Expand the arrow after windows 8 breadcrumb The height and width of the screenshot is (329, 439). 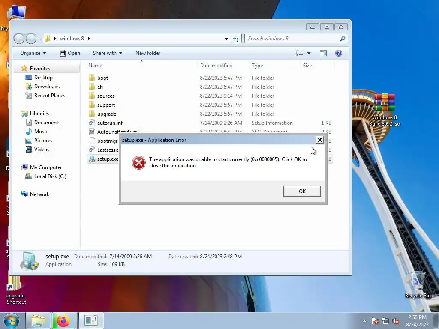(89, 39)
